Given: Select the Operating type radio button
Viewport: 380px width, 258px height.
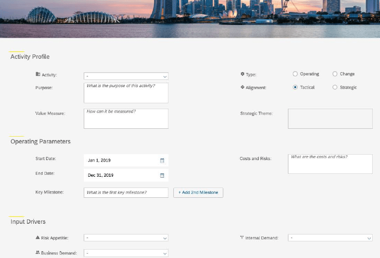Looking at the screenshot, I should coord(295,74).
